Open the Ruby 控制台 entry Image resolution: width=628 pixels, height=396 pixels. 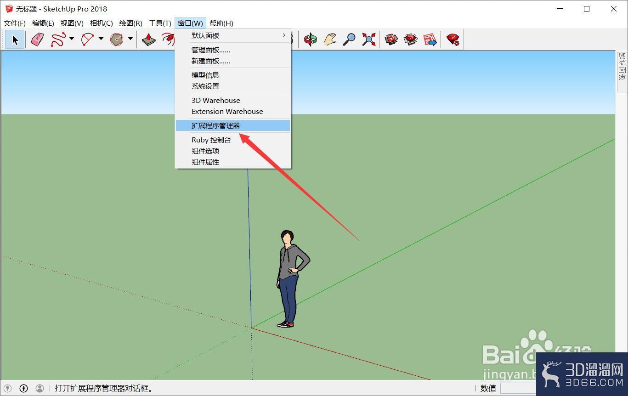point(233,140)
